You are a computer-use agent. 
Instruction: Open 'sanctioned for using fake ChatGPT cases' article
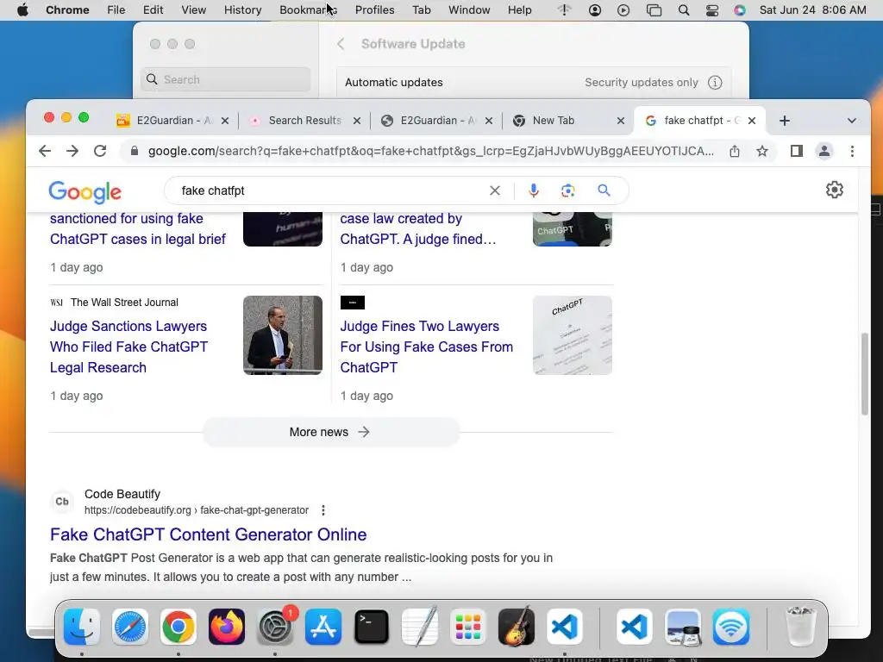138,229
